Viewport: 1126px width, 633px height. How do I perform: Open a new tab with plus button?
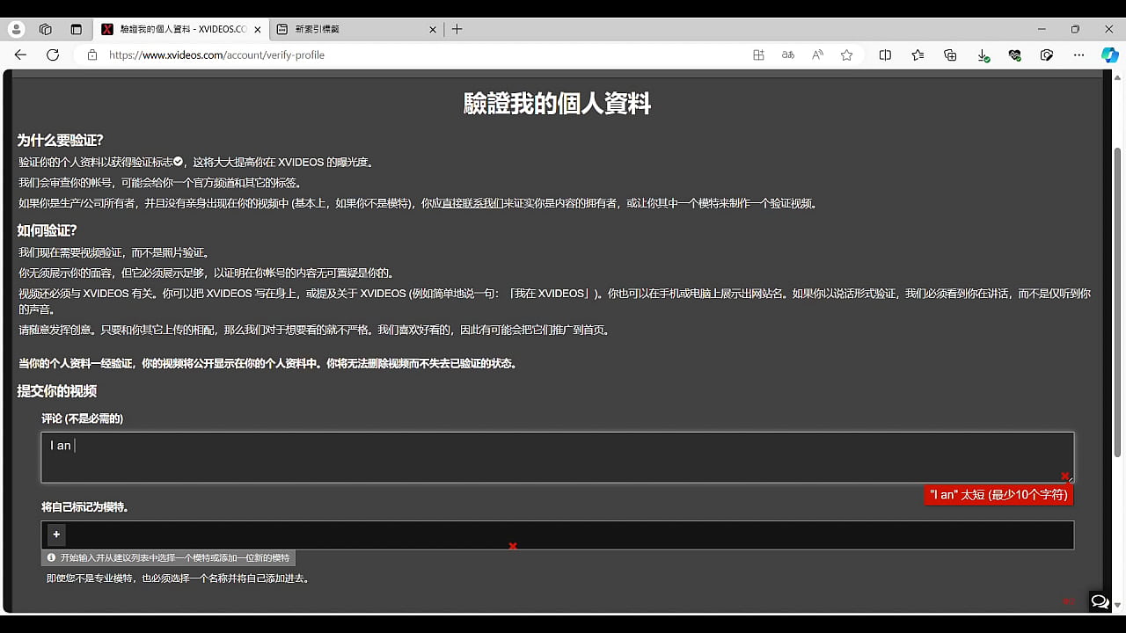(x=457, y=29)
